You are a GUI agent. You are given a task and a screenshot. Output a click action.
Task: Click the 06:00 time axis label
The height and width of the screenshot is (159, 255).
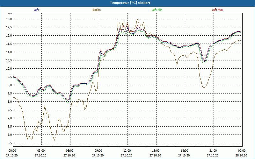(x=69, y=151)
